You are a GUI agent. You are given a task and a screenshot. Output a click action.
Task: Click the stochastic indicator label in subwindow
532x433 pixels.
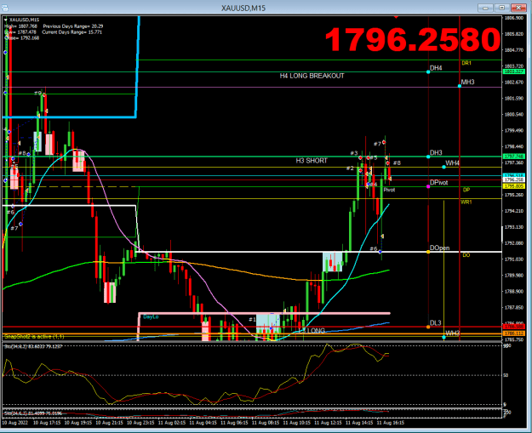click(x=33, y=346)
